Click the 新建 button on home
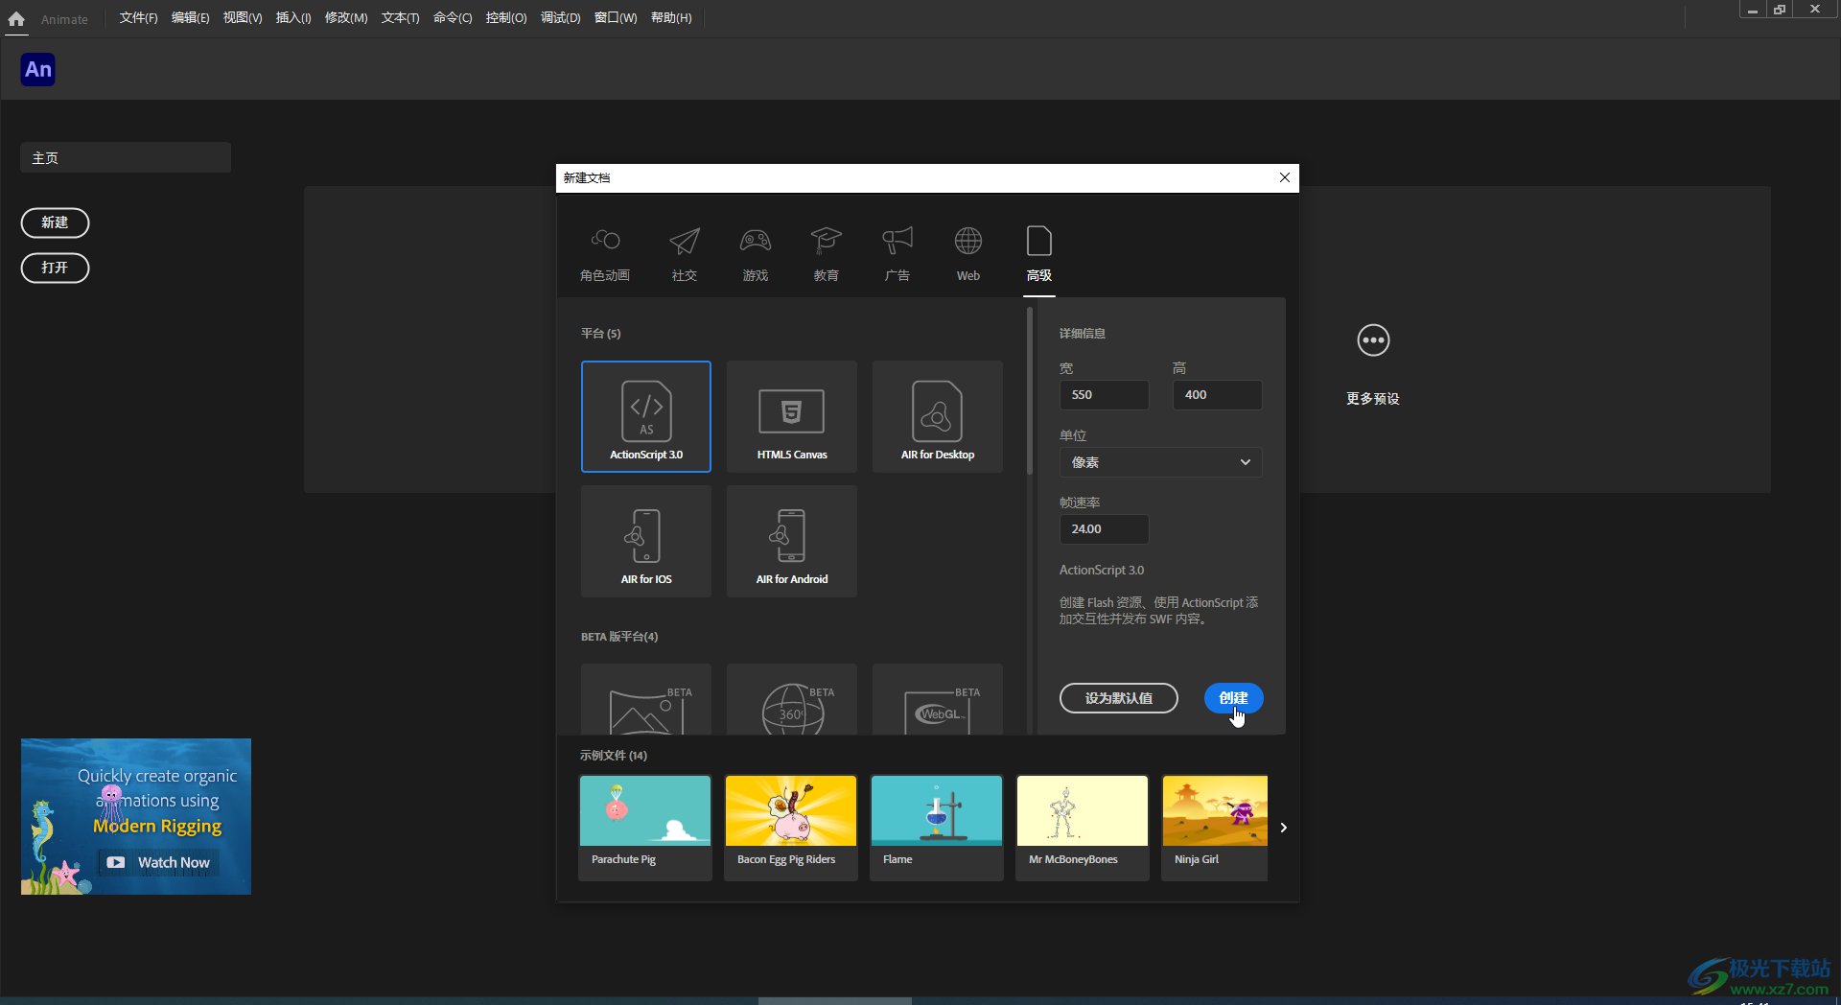 [x=55, y=222]
